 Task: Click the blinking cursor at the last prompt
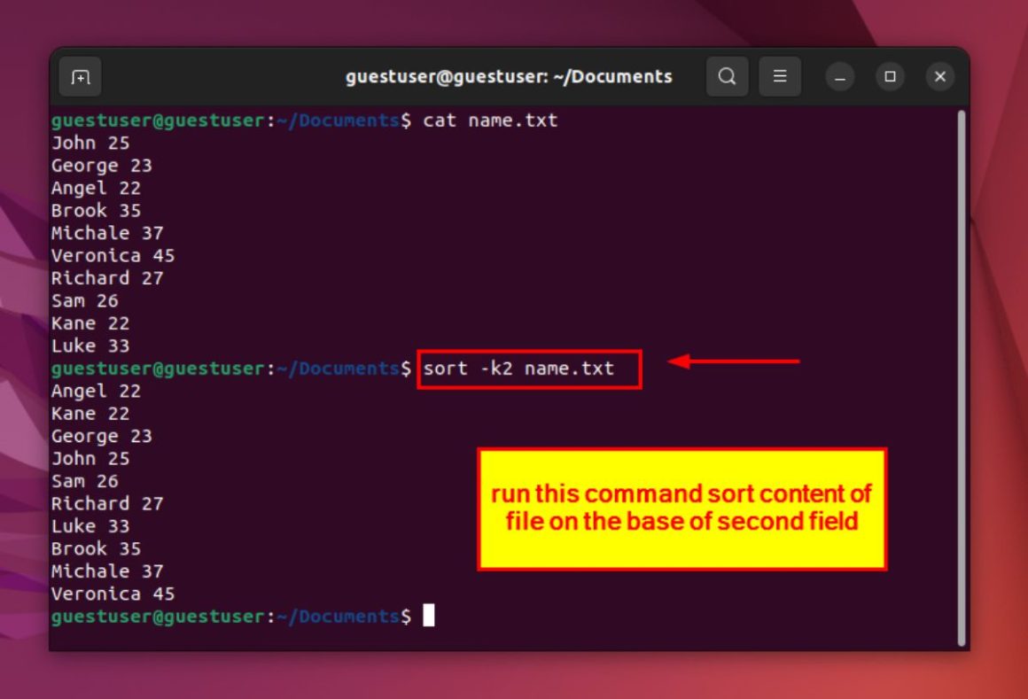click(429, 616)
